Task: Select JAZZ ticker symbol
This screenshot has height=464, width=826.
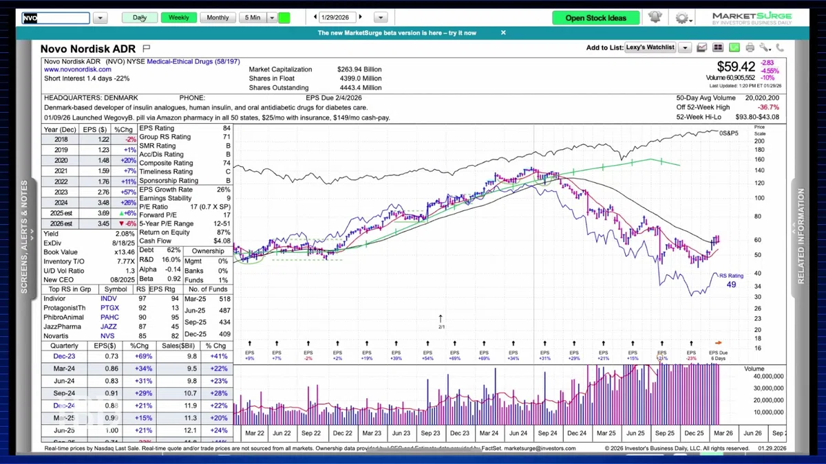Action: (109, 326)
